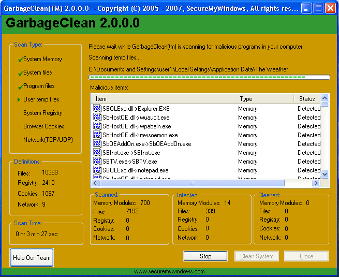339x277 pixels.
Task: Select the SbHostOE.dll->mwsoemon.exe row text
Action: pos(140,135)
